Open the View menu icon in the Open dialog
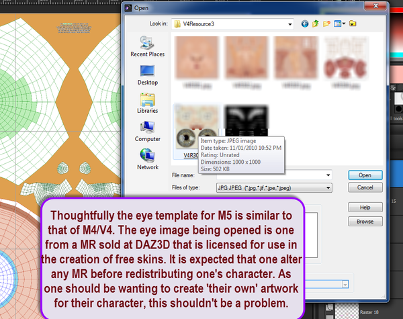 (339, 24)
